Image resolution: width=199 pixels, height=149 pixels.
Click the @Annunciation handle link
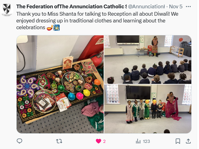coord(146,6)
